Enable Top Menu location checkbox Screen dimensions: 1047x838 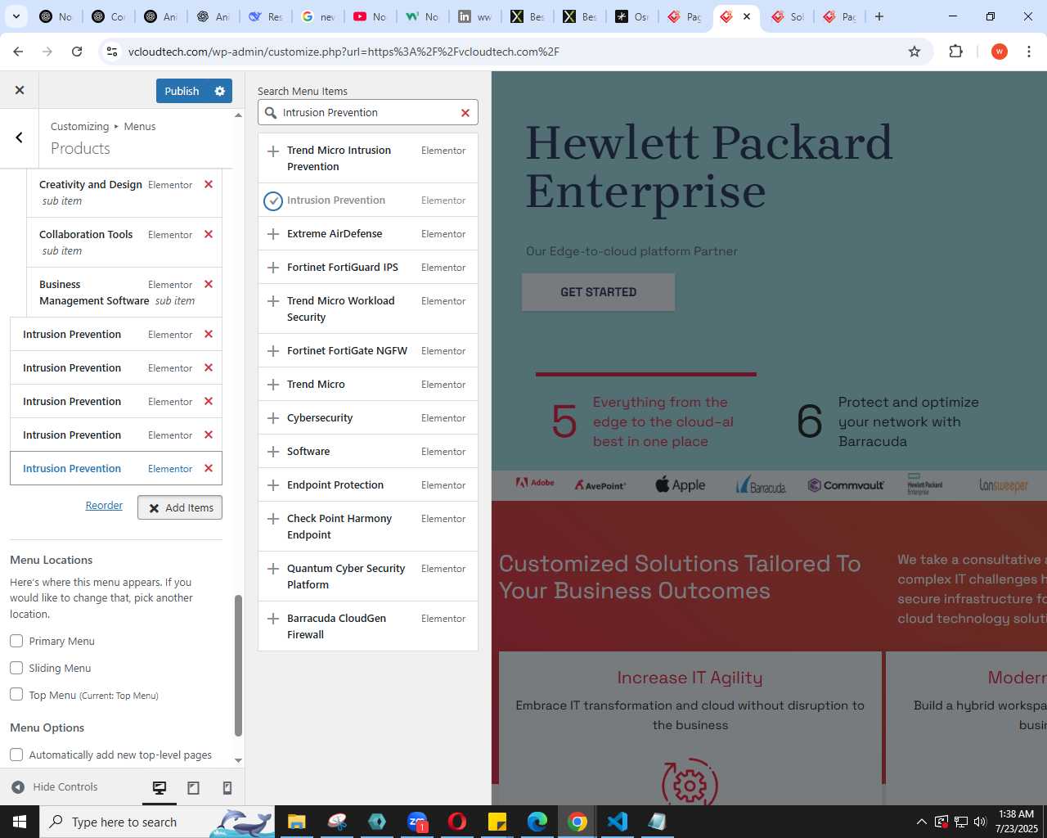(x=16, y=695)
